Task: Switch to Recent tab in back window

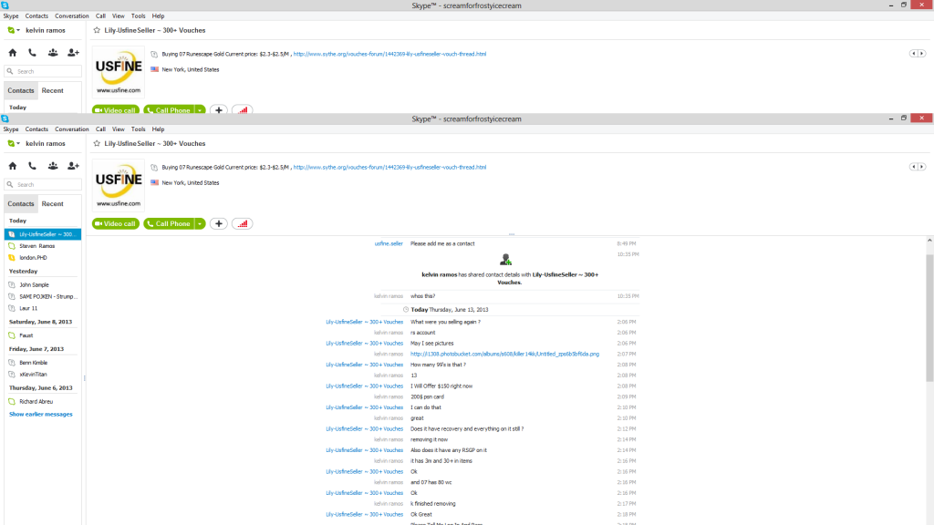Action: pos(52,90)
